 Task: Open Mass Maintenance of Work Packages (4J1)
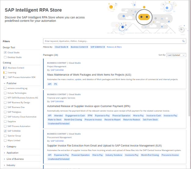click(89, 75)
